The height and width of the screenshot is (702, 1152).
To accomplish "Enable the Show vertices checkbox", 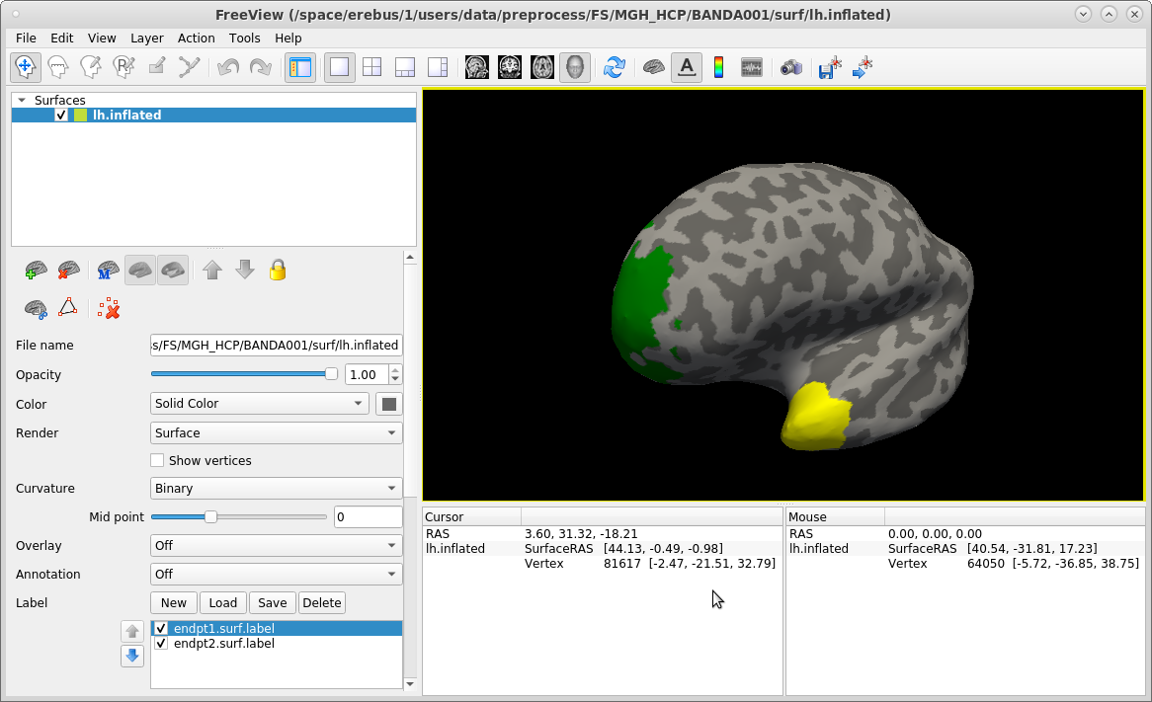I will 157,460.
